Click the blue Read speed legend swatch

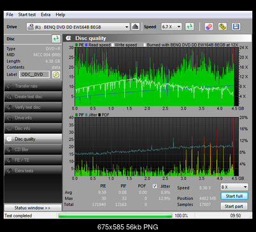87,45
